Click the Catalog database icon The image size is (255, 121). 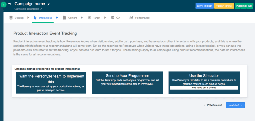click(x=11, y=18)
